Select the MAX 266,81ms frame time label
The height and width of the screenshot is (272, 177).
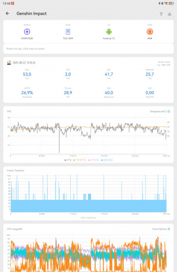(x=88, y=218)
